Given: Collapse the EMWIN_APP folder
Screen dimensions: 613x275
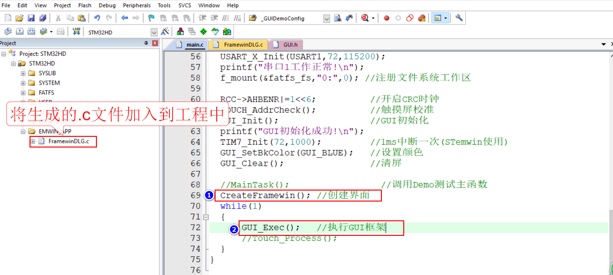Looking at the screenshot, I should pyautogui.click(x=23, y=132).
